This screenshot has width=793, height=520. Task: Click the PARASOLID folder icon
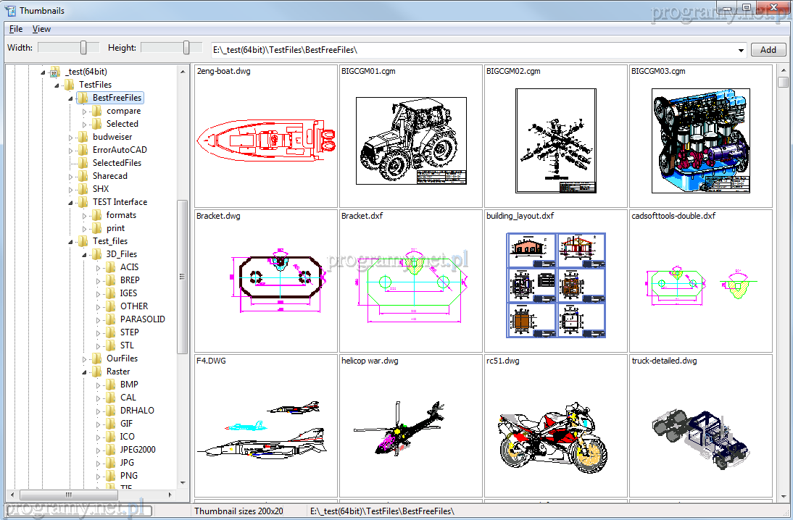tap(109, 319)
